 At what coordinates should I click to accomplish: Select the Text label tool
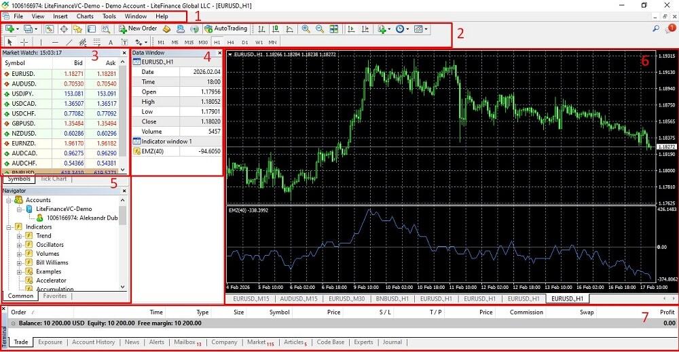(110, 42)
